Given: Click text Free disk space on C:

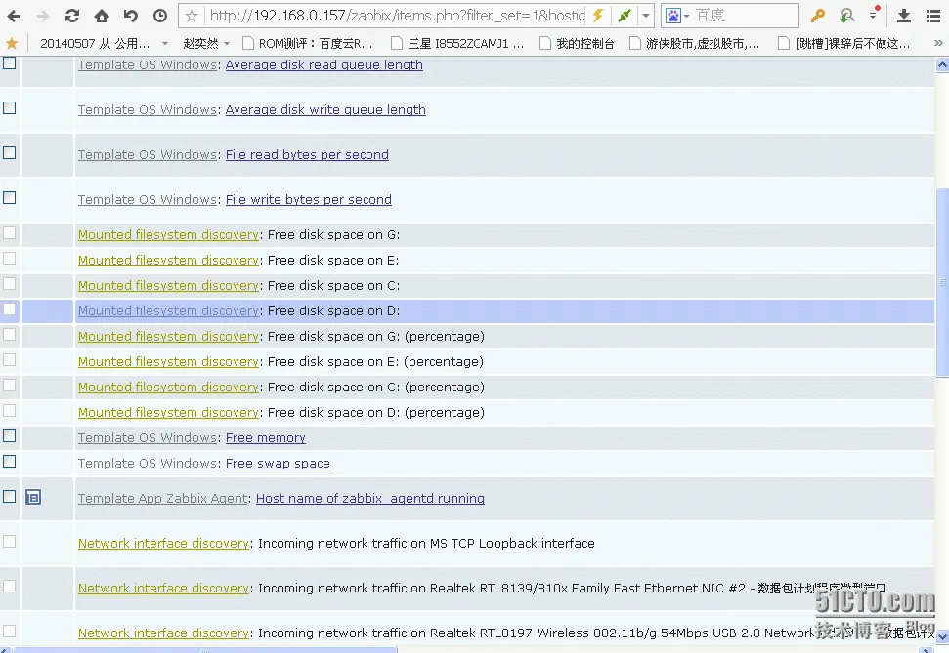Looking at the screenshot, I should pyautogui.click(x=333, y=285).
